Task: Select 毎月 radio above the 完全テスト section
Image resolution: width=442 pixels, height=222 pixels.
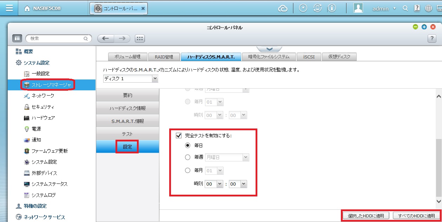Action: (188, 102)
